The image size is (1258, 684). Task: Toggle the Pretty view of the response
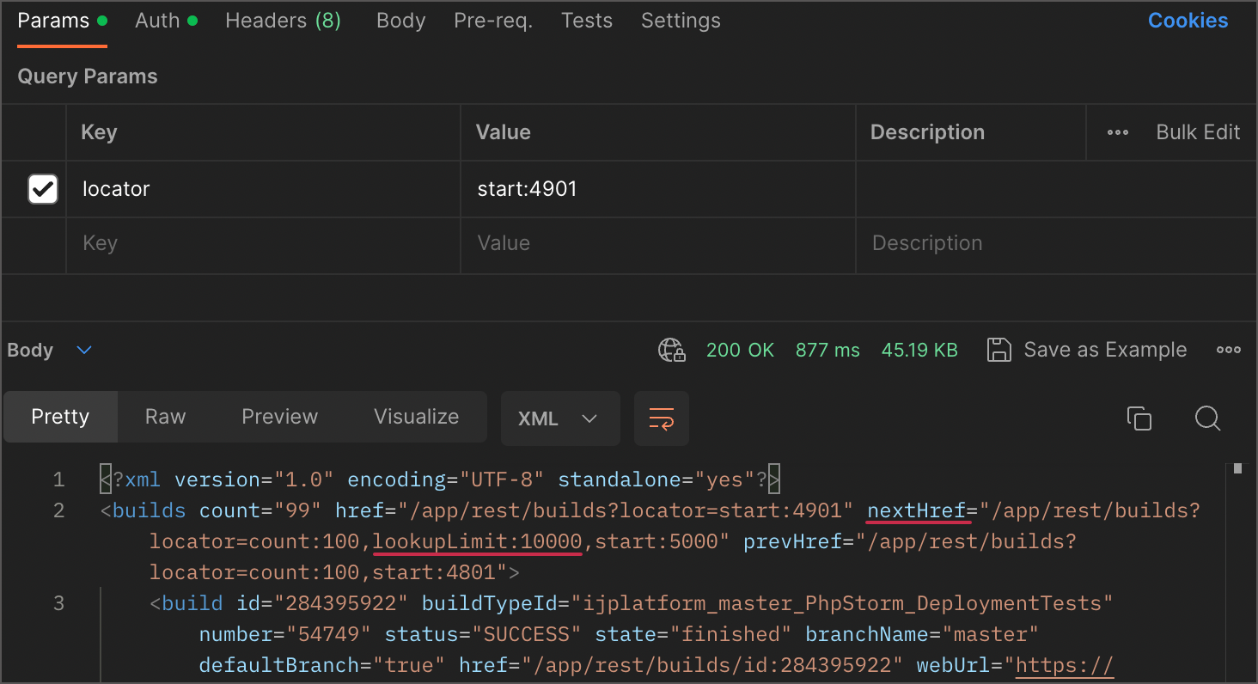59,417
